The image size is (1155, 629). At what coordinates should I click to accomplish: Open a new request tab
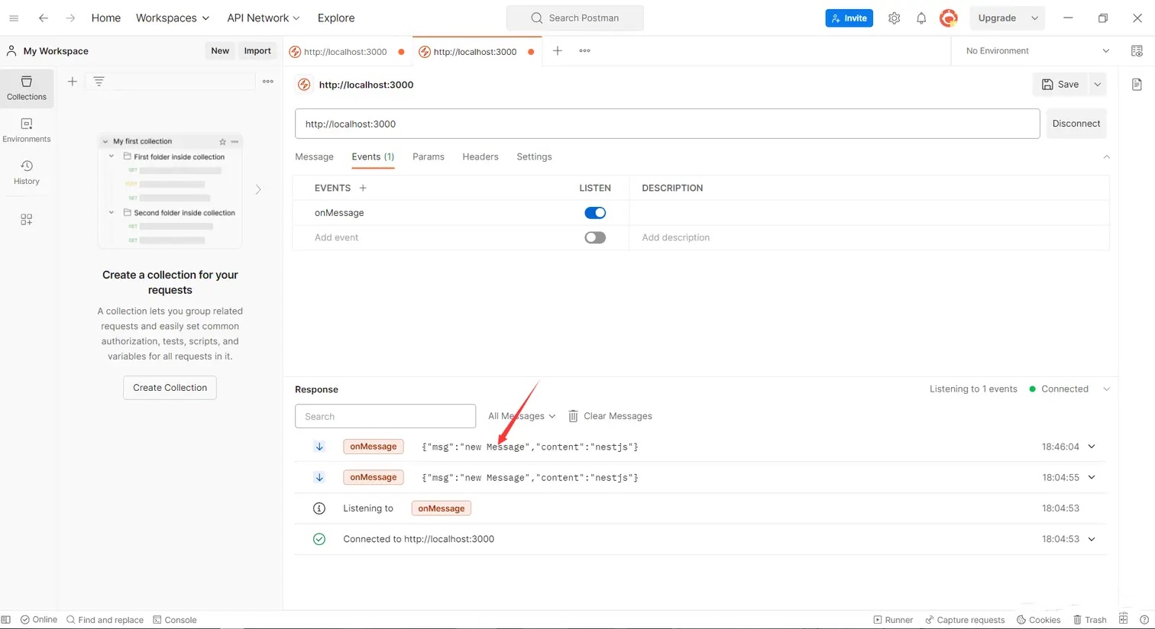(558, 51)
